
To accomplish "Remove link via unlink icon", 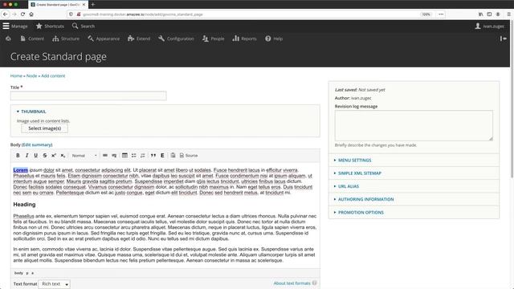I will (x=114, y=155).
